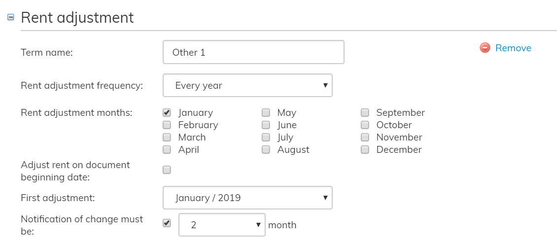Click the Remove link
557x243 pixels.
click(513, 48)
